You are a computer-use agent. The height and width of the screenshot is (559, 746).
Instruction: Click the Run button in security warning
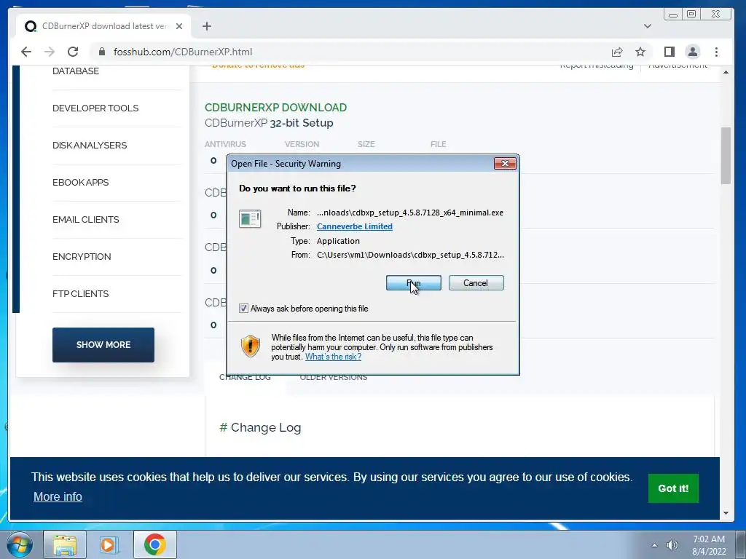414,283
